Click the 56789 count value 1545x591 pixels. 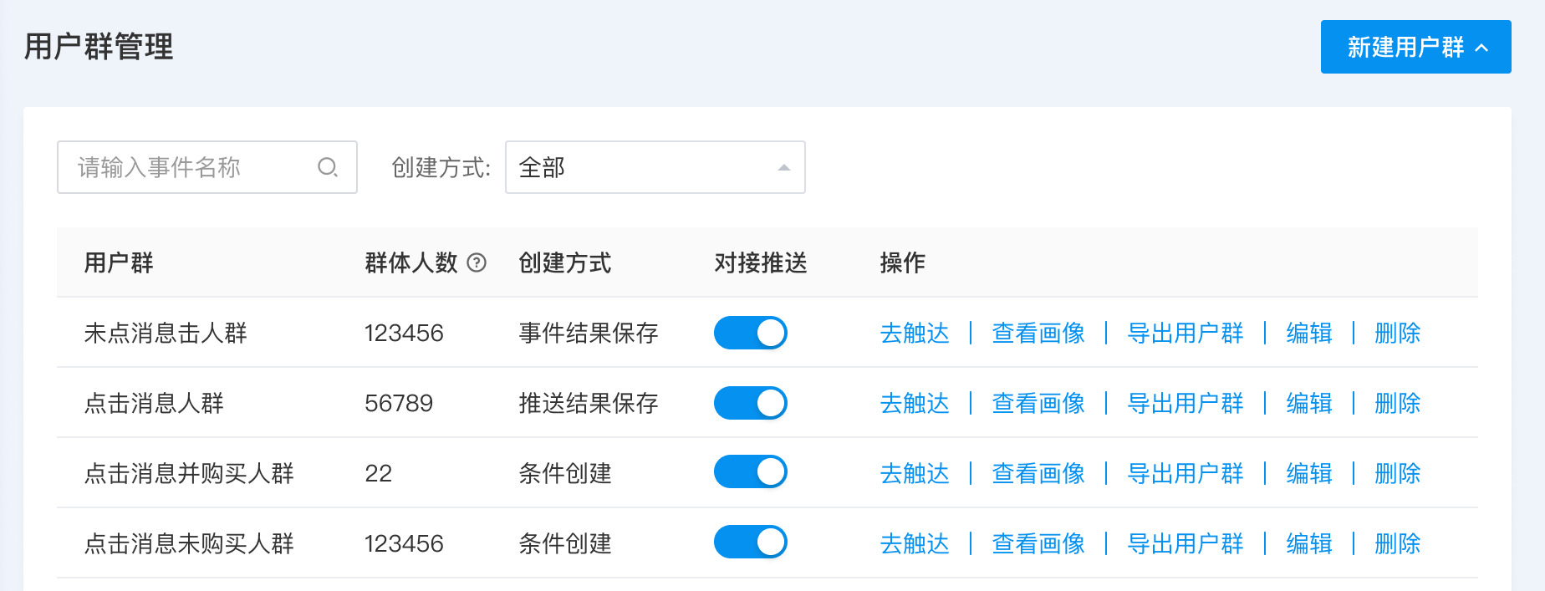399,403
